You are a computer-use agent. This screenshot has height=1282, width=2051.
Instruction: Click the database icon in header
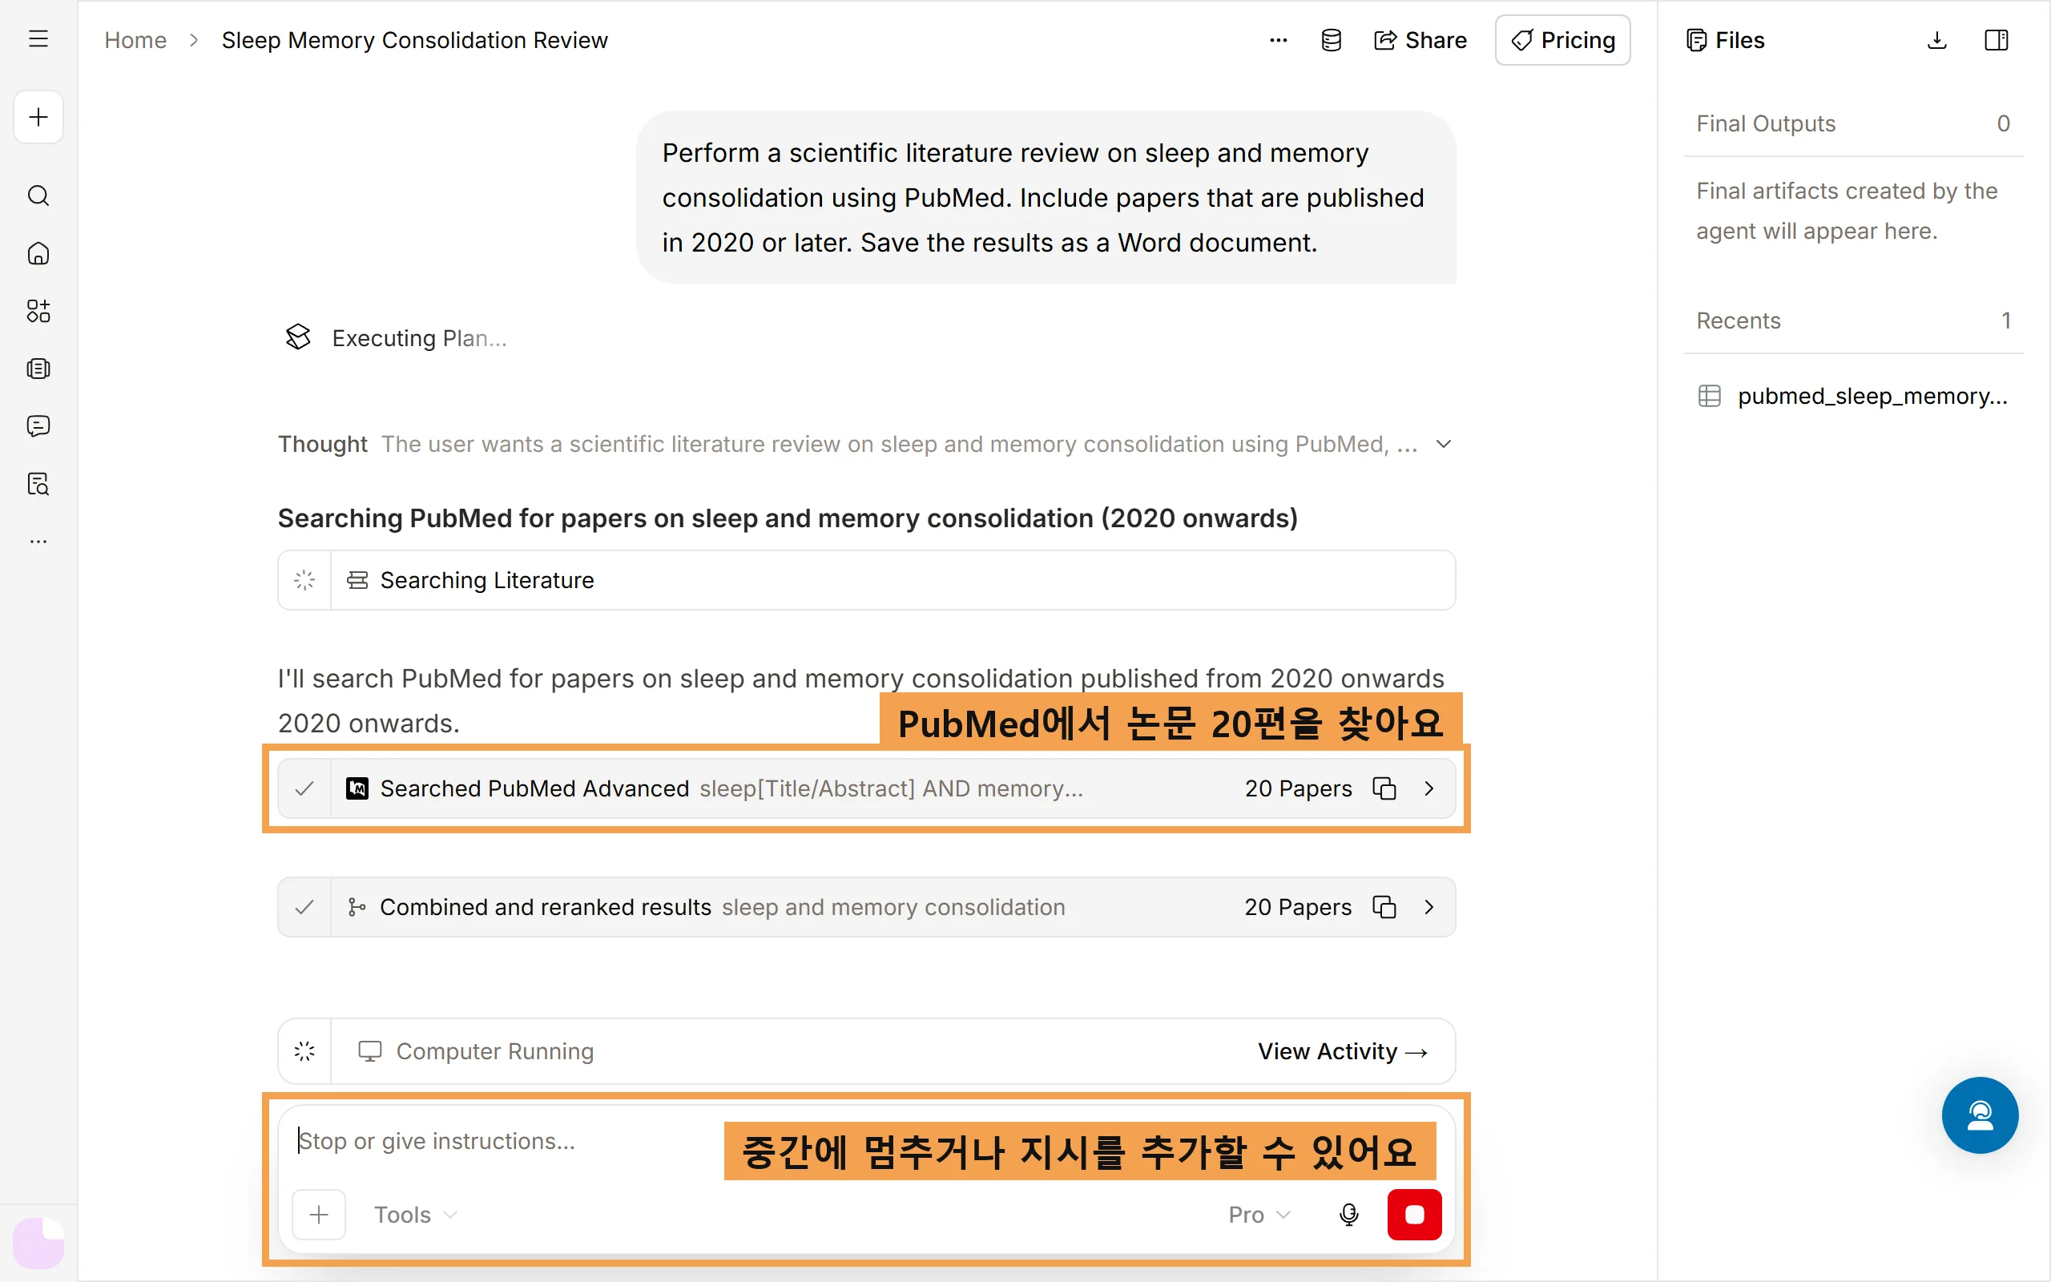click(x=1331, y=40)
